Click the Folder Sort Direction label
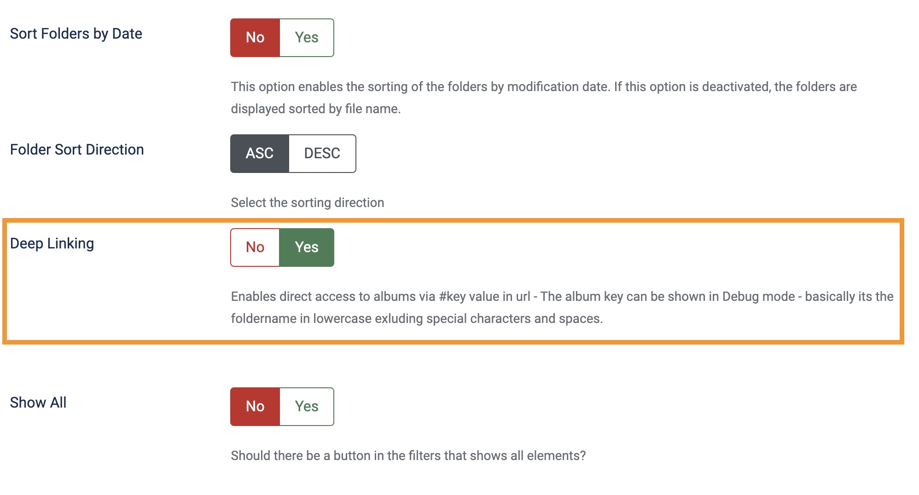Viewport: 919px width, 495px height. (77, 150)
